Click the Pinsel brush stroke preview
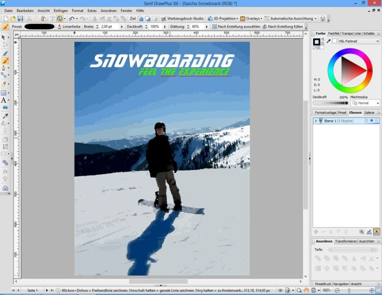The image size is (382, 295). click(x=39, y=27)
